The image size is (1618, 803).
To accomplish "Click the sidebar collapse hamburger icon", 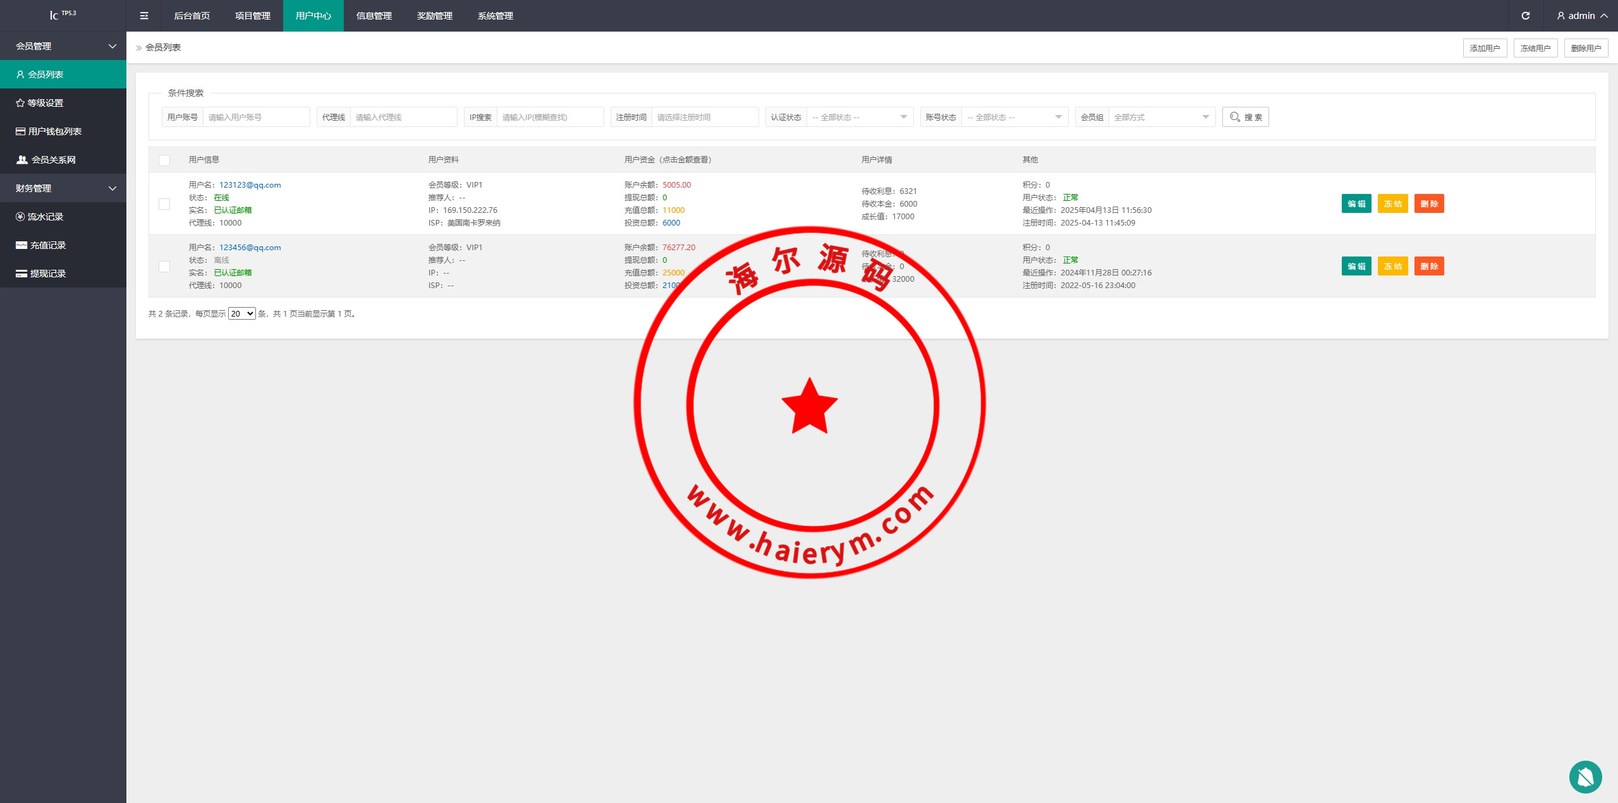I will click(144, 16).
